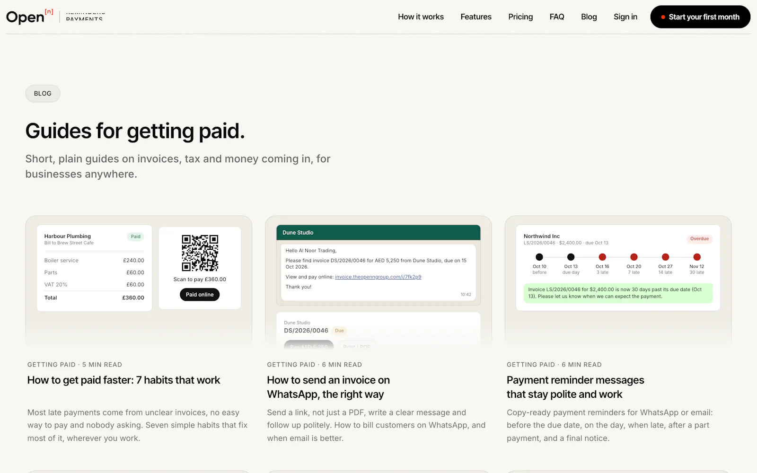Click the Scan to pay £360.00 label

click(200, 280)
